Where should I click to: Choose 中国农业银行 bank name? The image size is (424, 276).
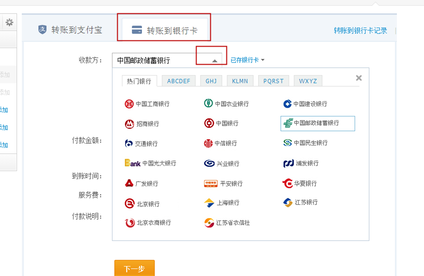(x=232, y=104)
